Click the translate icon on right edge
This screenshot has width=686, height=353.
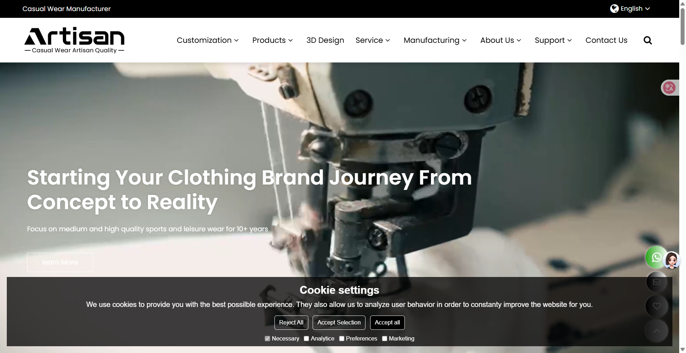click(x=669, y=87)
